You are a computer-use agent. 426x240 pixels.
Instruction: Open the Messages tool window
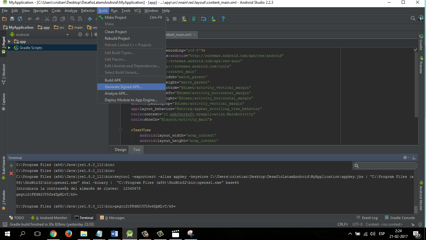click(x=112, y=218)
